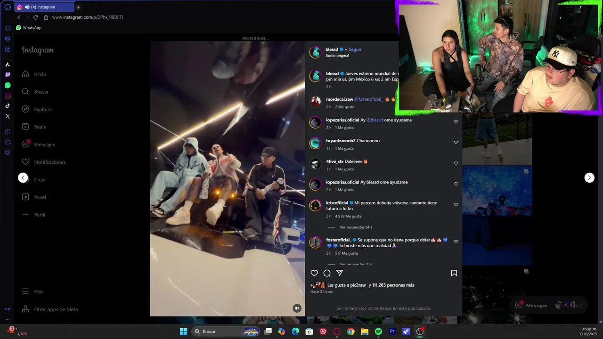Screen dimensions: 603x339
Task: Like lopezarias.oficial 'Ay blessd ome ayudame' comment
Action: coord(456,184)
